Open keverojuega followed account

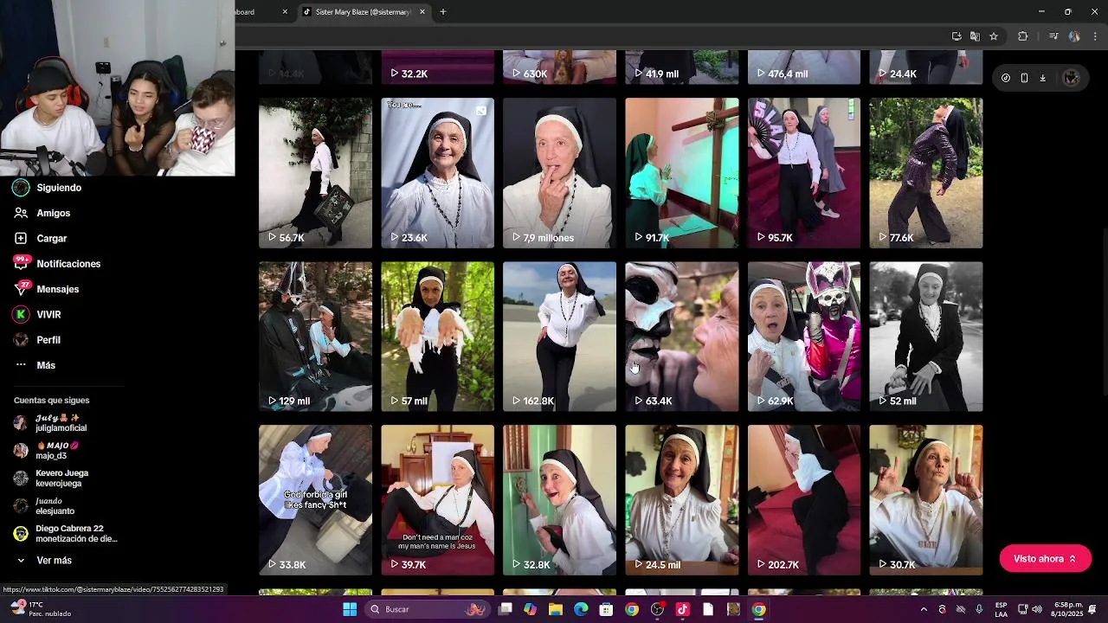point(51,478)
